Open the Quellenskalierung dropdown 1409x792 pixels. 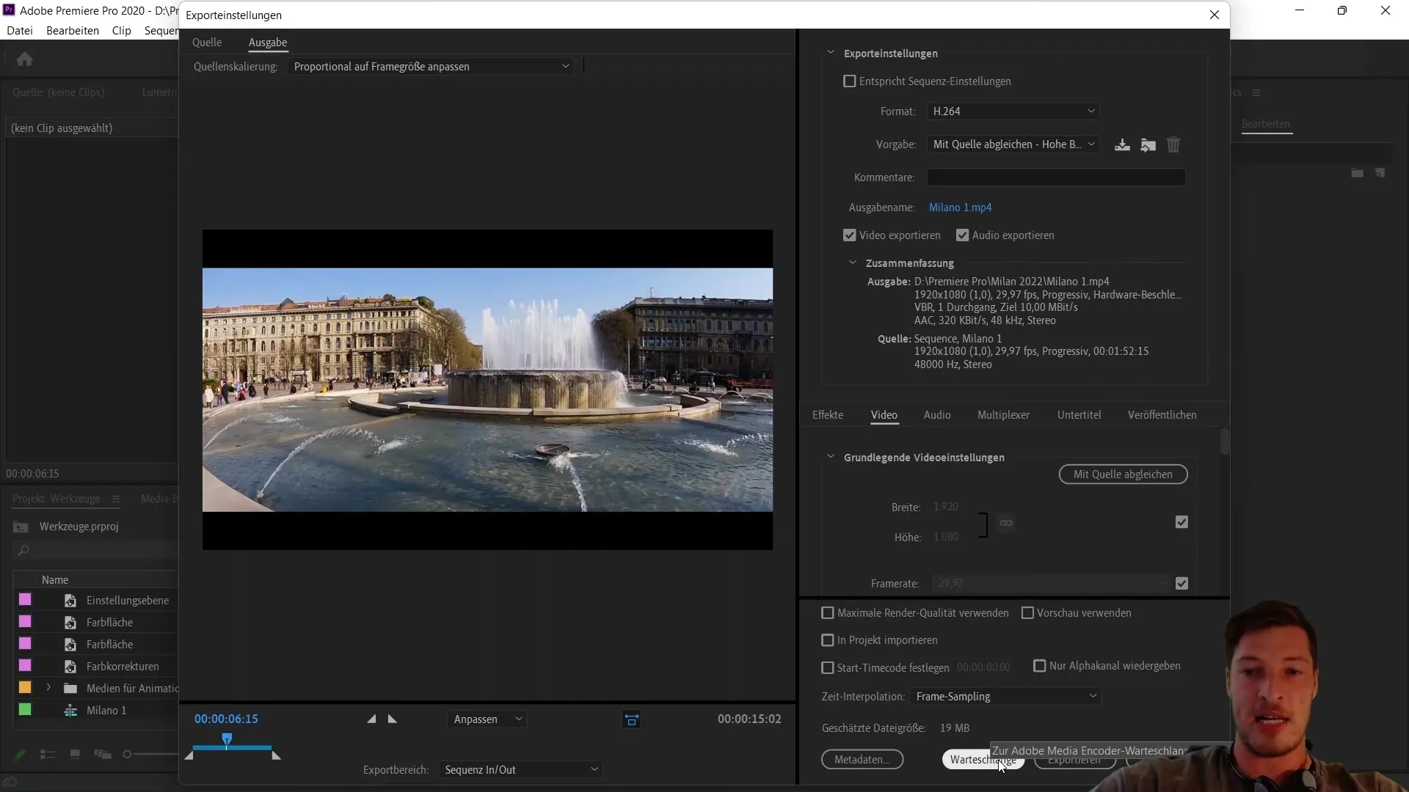click(431, 67)
